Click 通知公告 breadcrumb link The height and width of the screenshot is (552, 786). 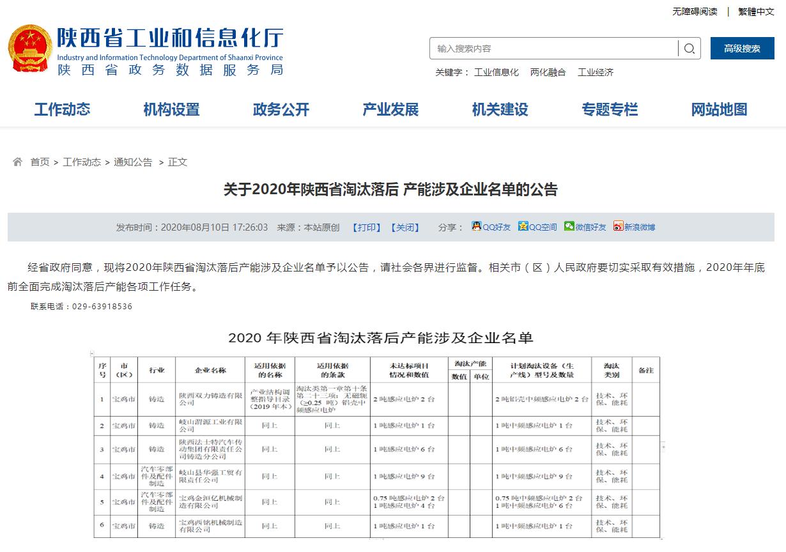click(x=133, y=162)
